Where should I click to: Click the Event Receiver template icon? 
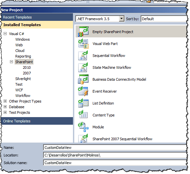(83, 91)
